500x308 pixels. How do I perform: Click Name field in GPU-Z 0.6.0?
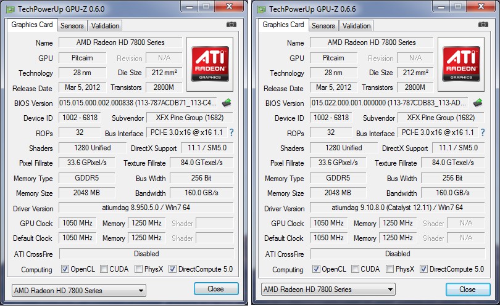(x=120, y=43)
